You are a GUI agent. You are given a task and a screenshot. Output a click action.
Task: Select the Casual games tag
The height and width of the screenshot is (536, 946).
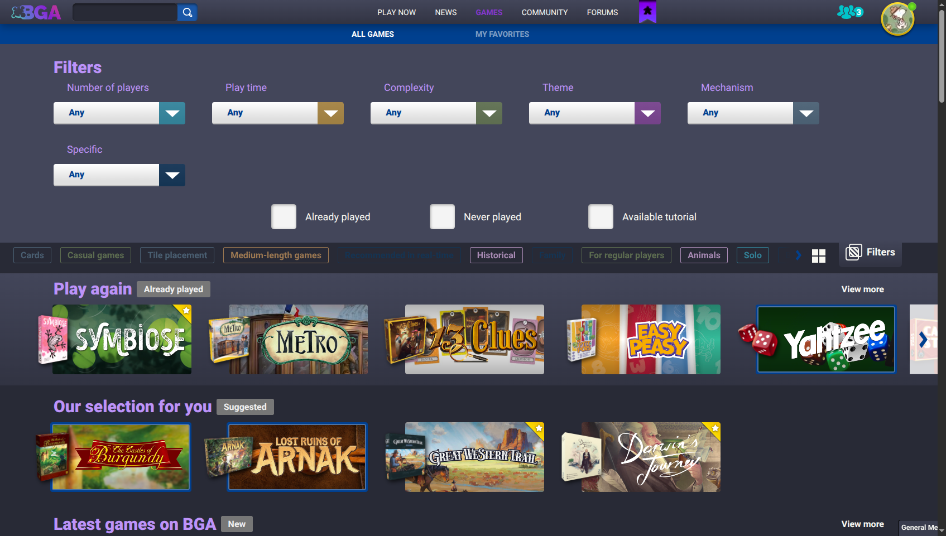[96, 255]
